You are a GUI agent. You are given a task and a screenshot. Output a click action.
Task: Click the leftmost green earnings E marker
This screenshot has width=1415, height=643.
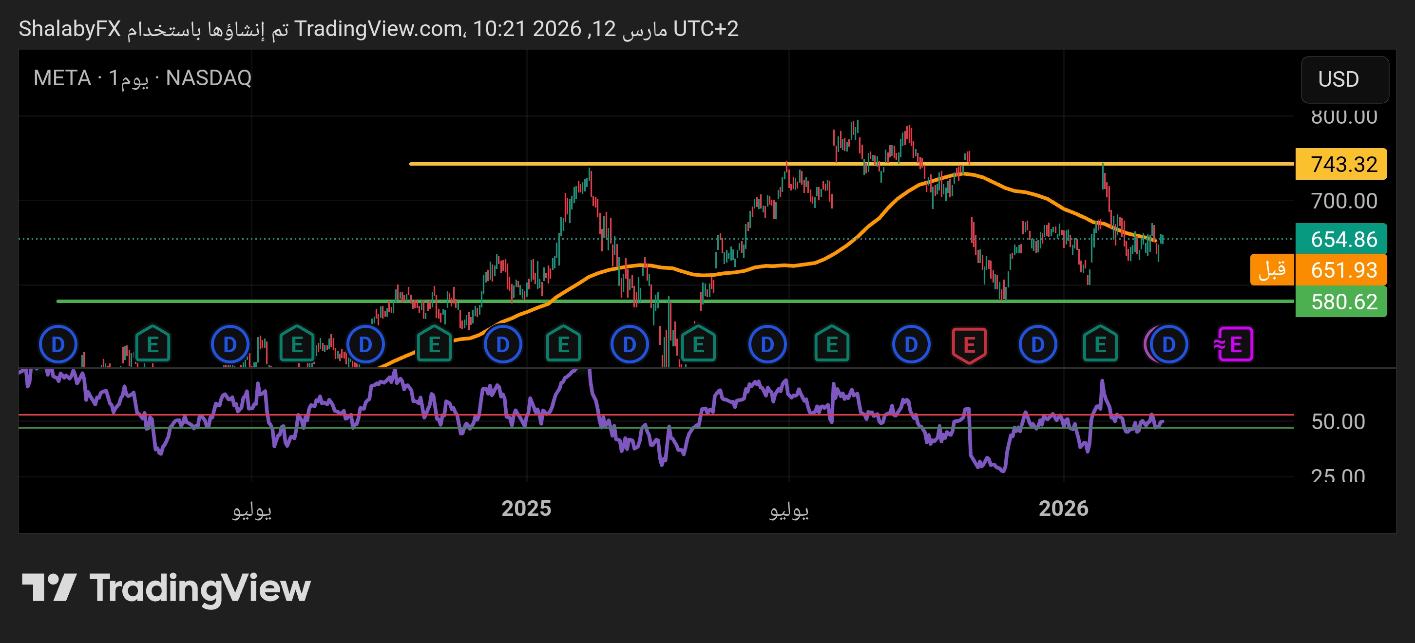[x=153, y=345]
